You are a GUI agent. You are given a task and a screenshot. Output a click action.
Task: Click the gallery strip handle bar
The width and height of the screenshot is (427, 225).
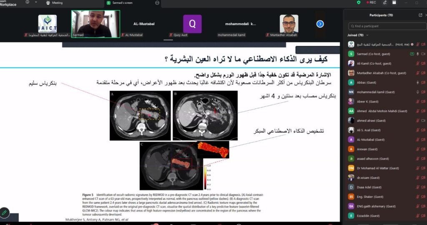pyautogui.click(x=168, y=40)
